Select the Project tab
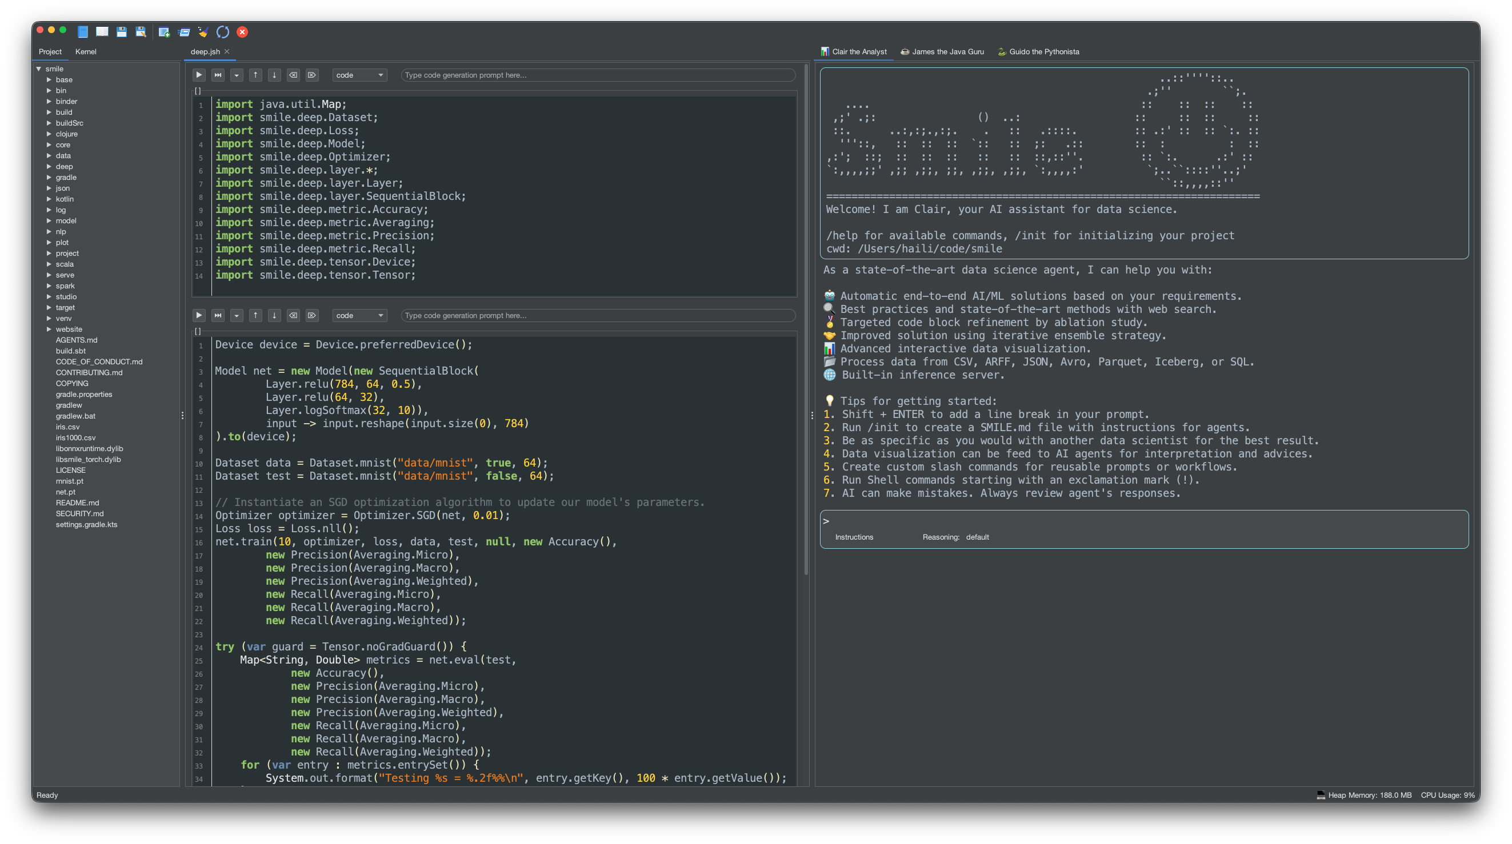Screen dimensions: 1512x844 click(x=50, y=51)
